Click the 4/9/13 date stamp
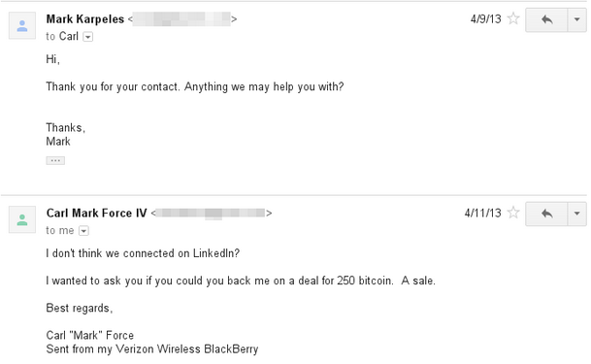Viewport: 591px width, 364px height. 486,18
